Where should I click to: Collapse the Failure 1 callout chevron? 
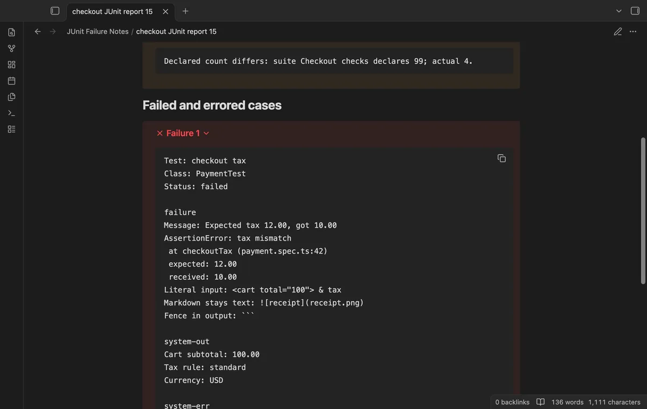click(x=206, y=133)
